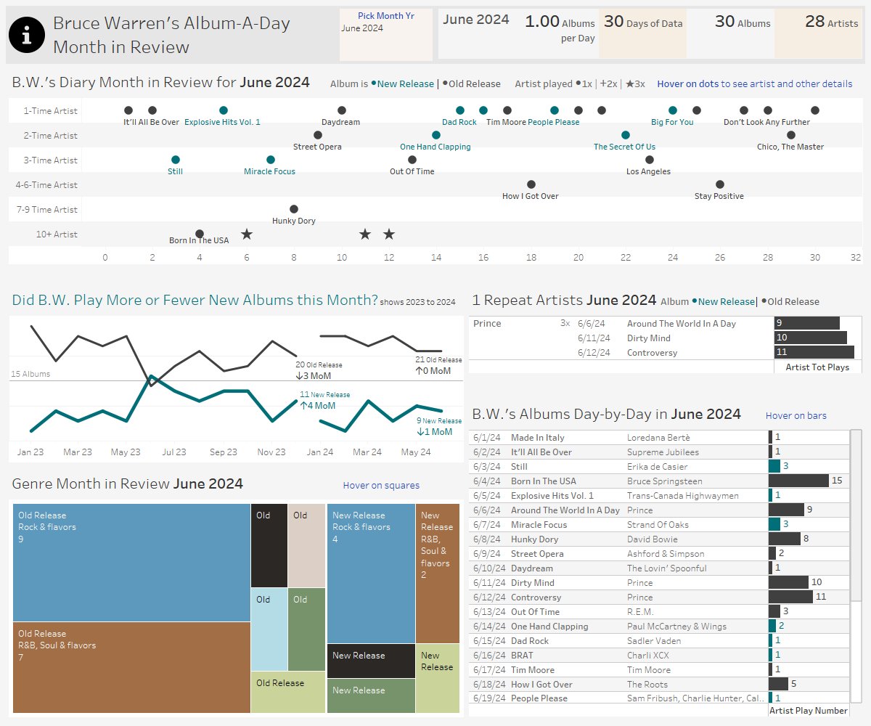The height and width of the screenshot is (726, 871).
Task: Click the Made In Italy album row
Action: pos(659,437)
